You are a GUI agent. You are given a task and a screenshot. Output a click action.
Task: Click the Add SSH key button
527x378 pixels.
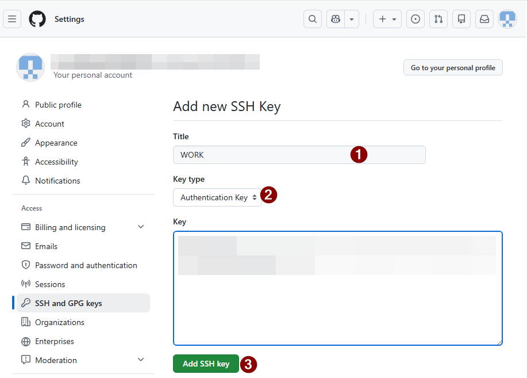(x=206, y=364)
